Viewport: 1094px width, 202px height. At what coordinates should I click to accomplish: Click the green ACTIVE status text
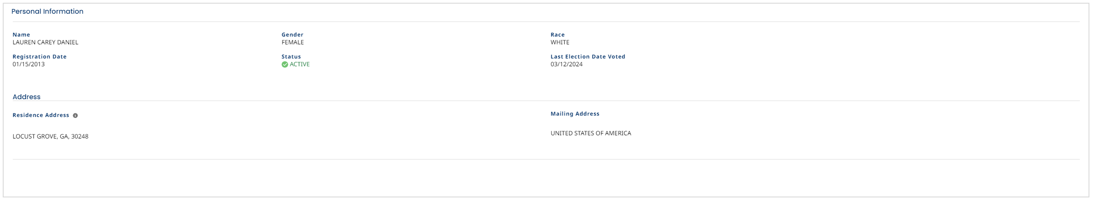click(x=299, y=64)
